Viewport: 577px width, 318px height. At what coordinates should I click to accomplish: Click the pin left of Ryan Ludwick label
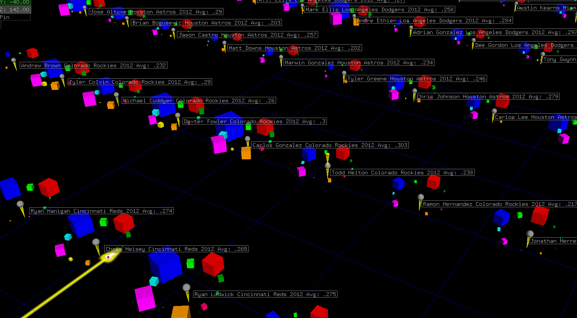click(x=186, y=288)
